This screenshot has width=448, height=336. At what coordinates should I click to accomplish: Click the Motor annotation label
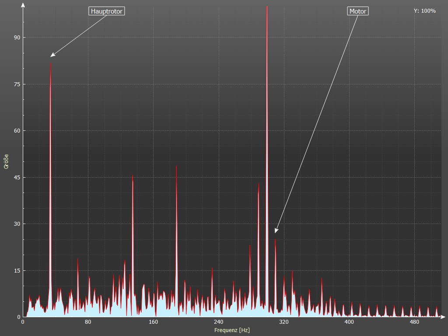[x=358, y=11]
